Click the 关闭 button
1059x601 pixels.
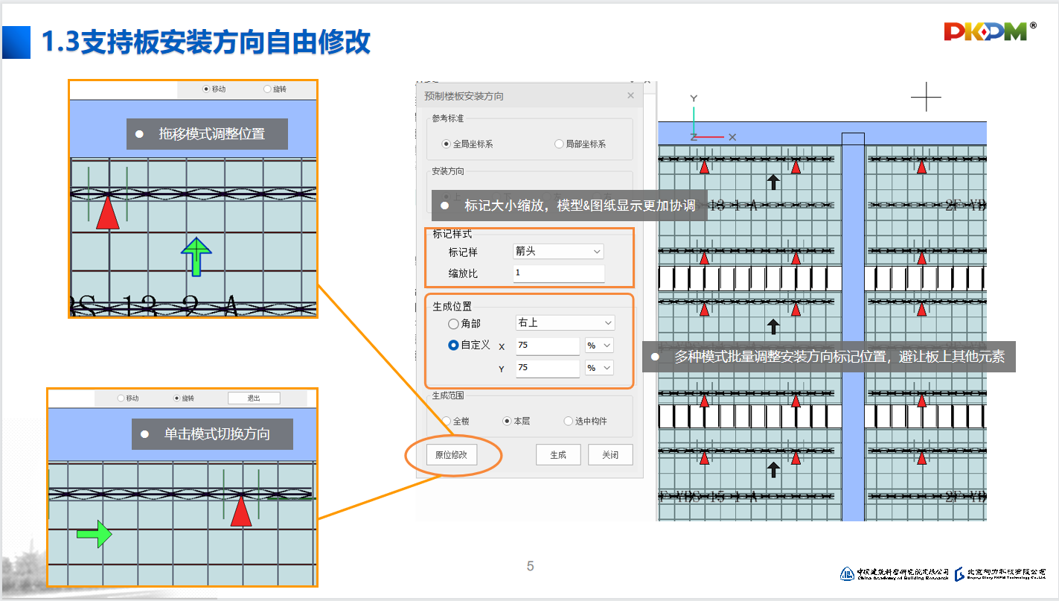point(610,454)
